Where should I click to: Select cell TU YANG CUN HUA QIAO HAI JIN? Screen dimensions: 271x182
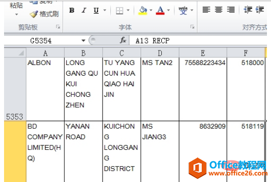(x=122, y=89)
